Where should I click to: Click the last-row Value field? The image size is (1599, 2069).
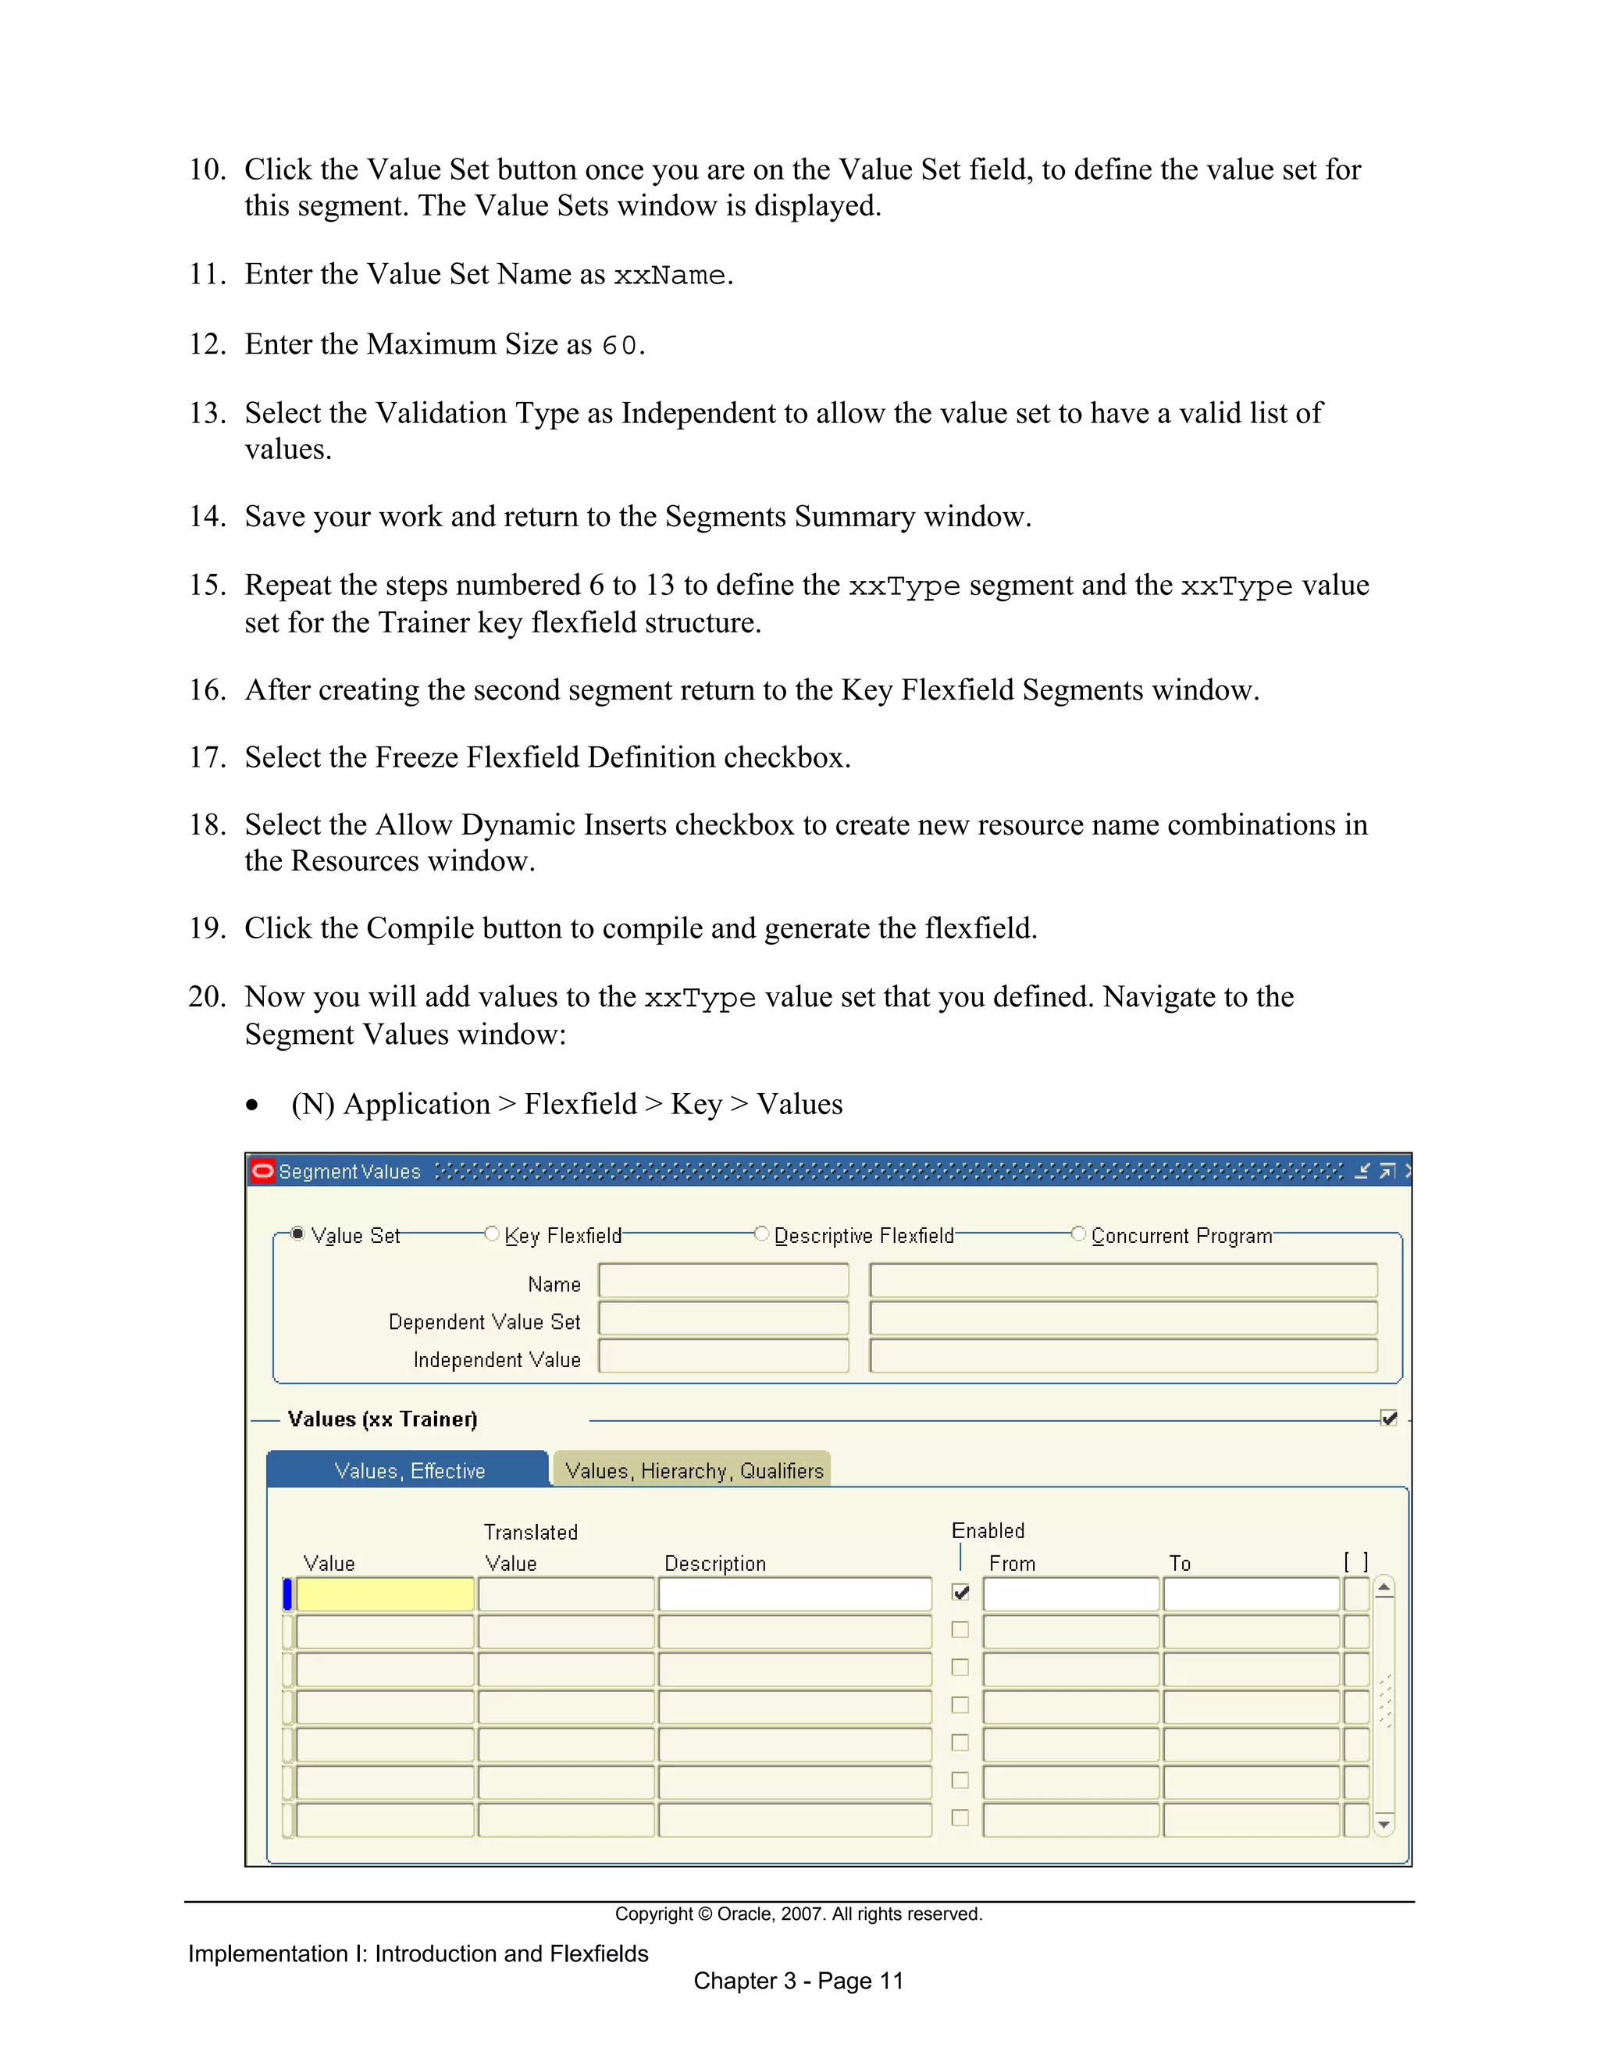pos(386,1820)
